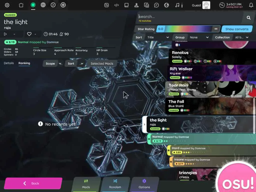
Task: Open the dashboard globe icon
Action: click(166, 5)
